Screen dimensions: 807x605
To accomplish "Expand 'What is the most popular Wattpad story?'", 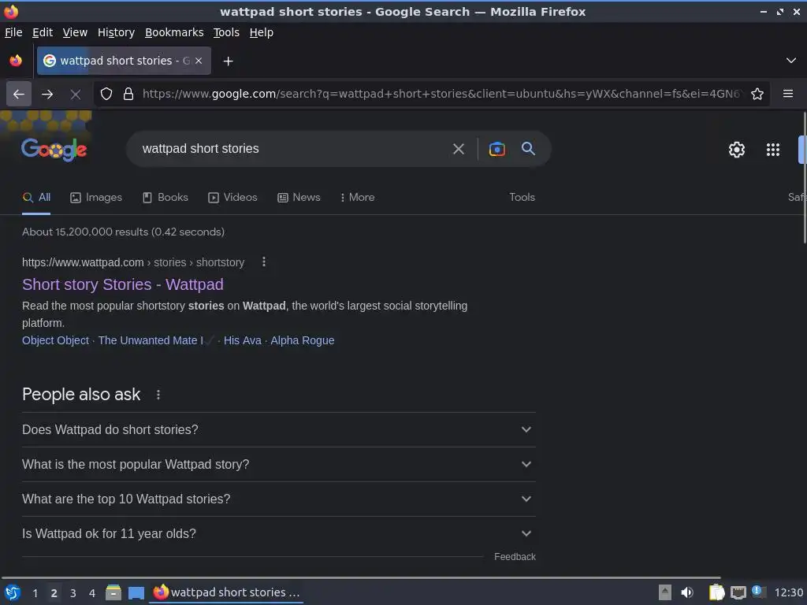I will click(x=278, y=465).
